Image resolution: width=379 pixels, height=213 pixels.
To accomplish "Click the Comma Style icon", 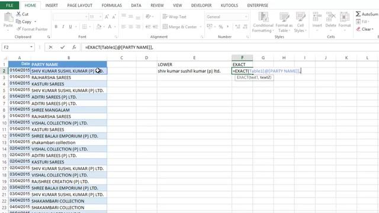I will (227, 27).
